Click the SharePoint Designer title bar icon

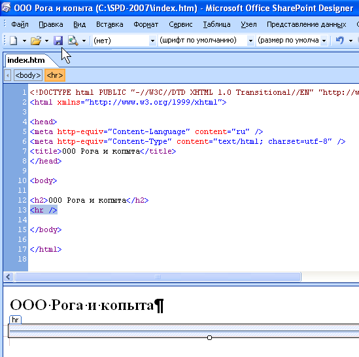click(6, 8)
